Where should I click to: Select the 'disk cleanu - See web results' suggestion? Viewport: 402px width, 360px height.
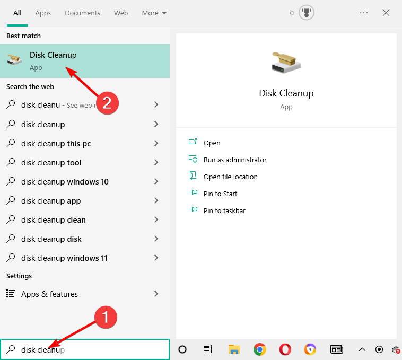pyautogui.click(x=85, y=105)
